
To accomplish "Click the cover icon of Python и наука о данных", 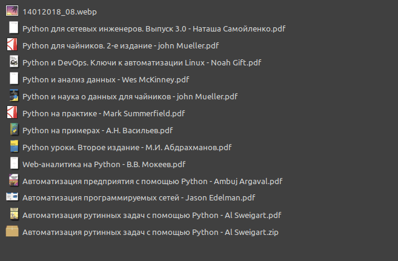I will (x=12, y=96).
